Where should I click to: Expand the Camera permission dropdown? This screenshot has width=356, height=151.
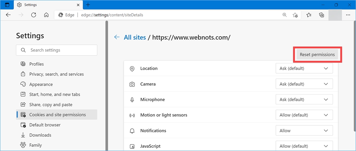coord(304,84)
